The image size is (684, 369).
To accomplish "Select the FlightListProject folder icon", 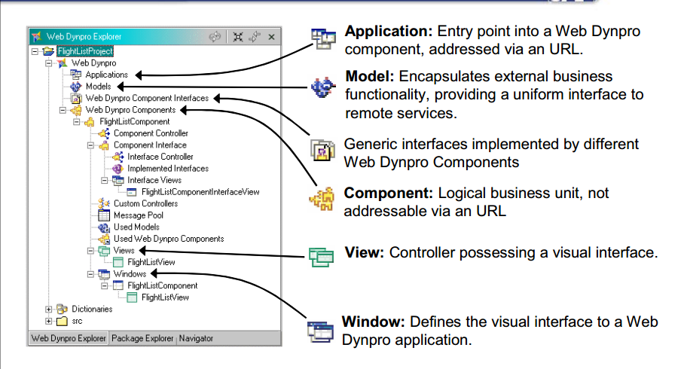I will 48,51.
